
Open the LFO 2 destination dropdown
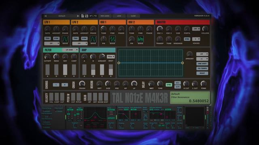80,43
